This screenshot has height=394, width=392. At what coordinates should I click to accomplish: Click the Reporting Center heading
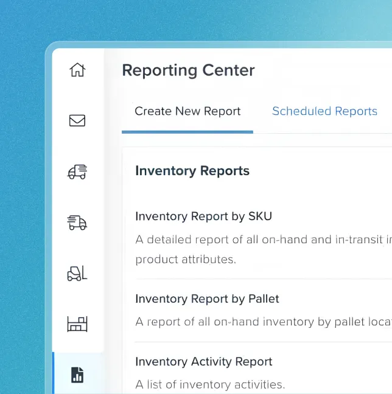pos(188,71)
